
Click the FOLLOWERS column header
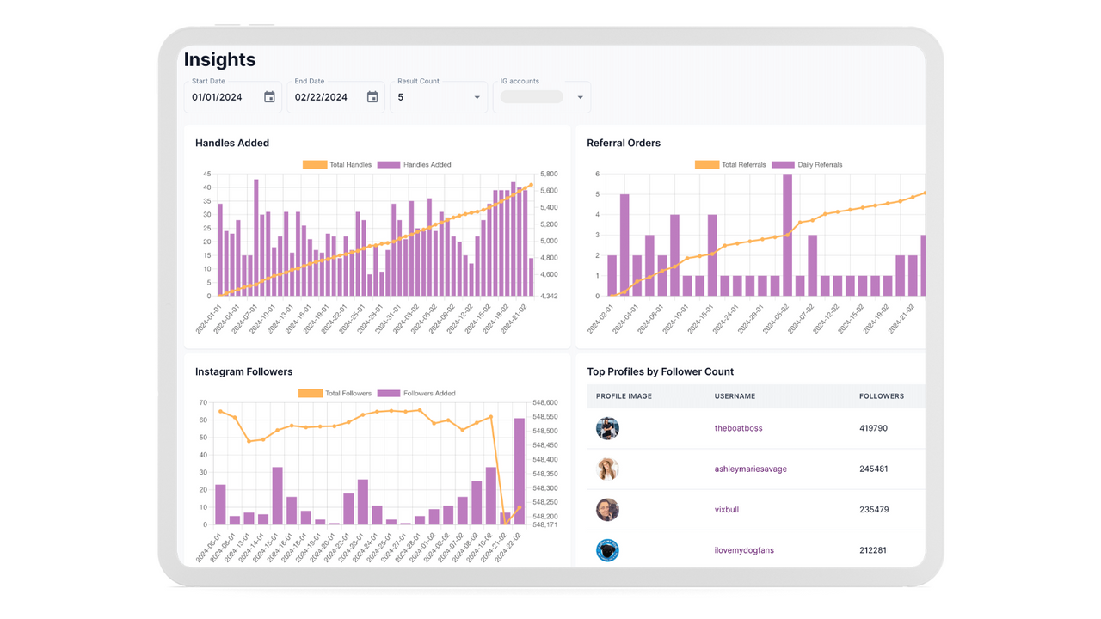click(881, 396)
